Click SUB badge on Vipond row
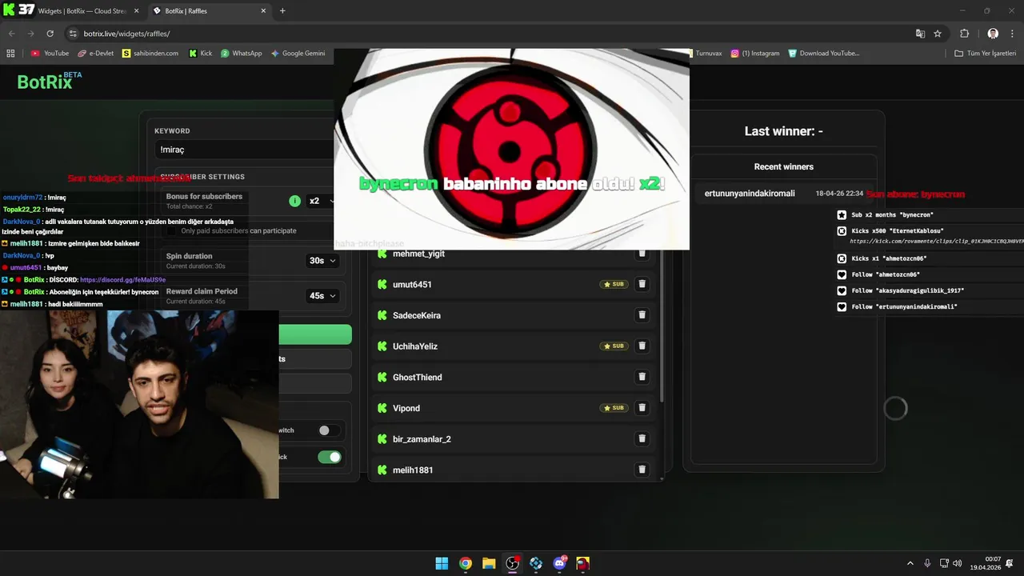This screenshot has width=1024, height=576. coord(614,408)
